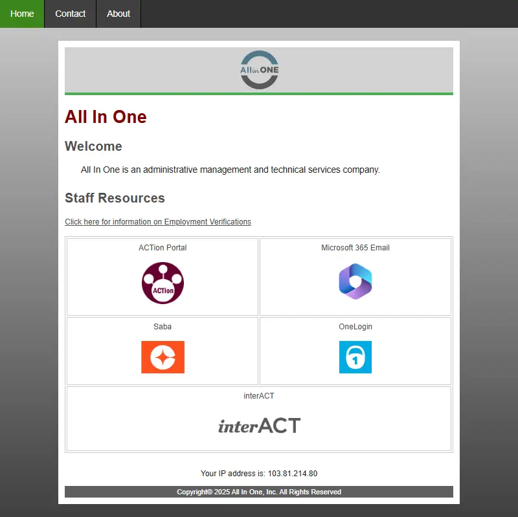Click the IP address 103.81.214.80 text
This screenshot has height=517, width=518.
point(293,474)
